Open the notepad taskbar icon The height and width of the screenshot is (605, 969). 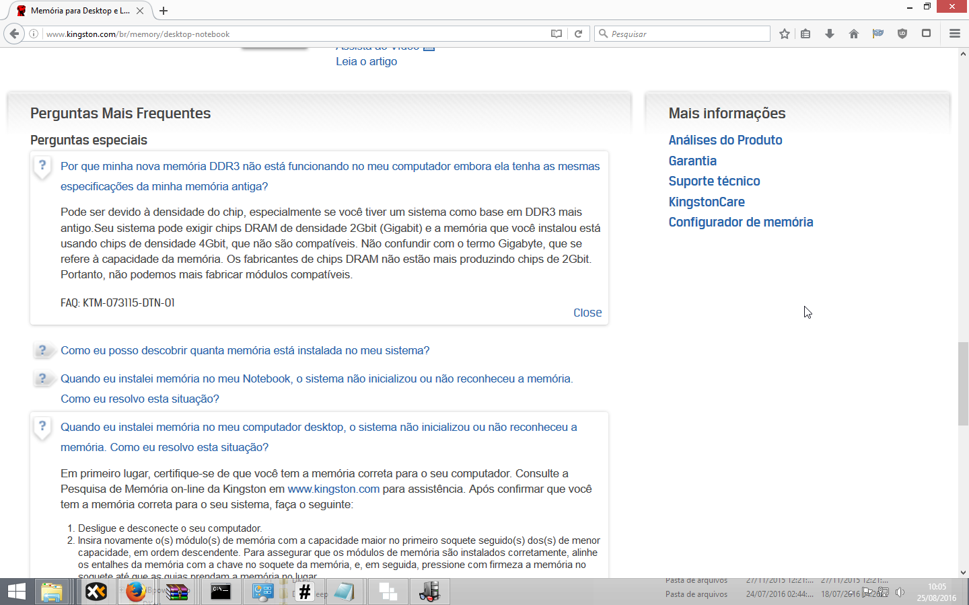coord(344,592)
